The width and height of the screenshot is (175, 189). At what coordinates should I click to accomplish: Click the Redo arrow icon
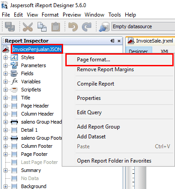click(87, 26)
